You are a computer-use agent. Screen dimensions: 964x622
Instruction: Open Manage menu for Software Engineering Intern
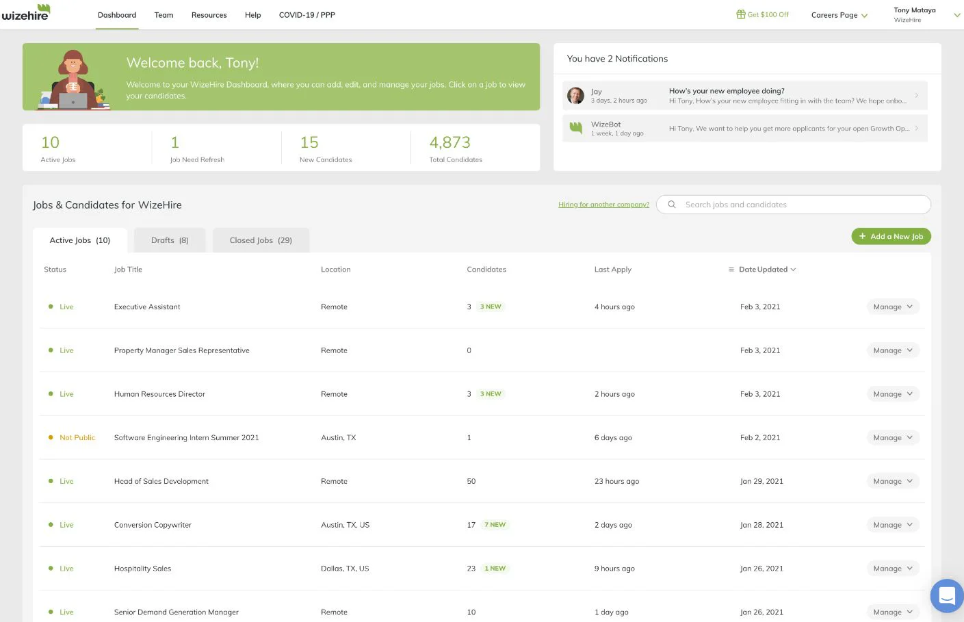click(x=893, y=438)
